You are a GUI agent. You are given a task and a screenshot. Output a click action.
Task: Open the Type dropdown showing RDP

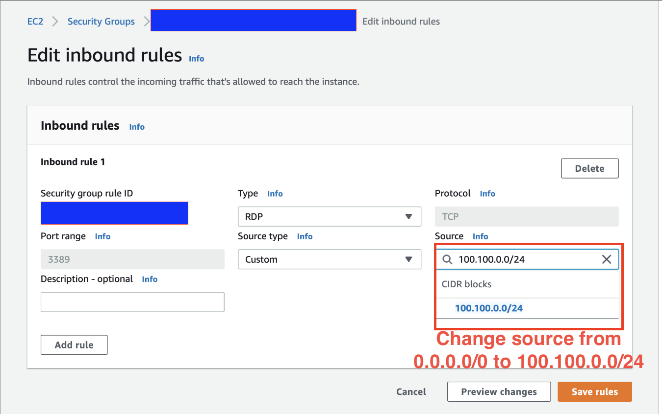pyautogui.click(x=329, y=217)
